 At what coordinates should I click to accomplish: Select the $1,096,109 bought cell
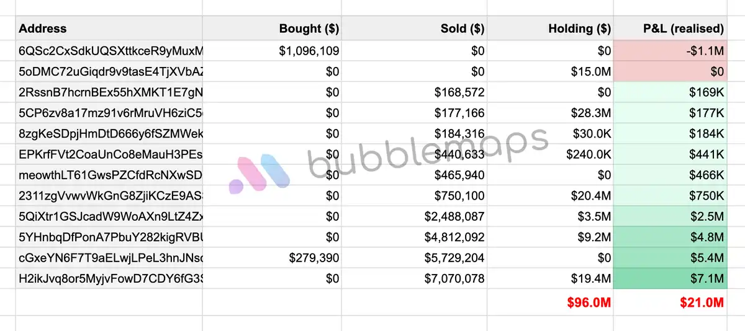click(x=272, y=51)
